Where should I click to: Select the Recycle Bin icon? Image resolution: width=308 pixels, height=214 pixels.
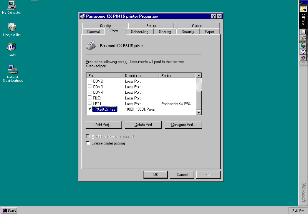point(12,27)
